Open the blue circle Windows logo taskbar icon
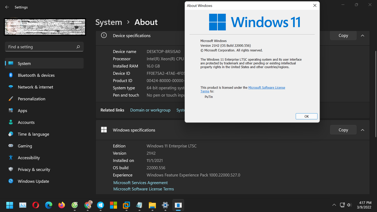This screenshot has height=212, width=377. click(x=100, y=205)
